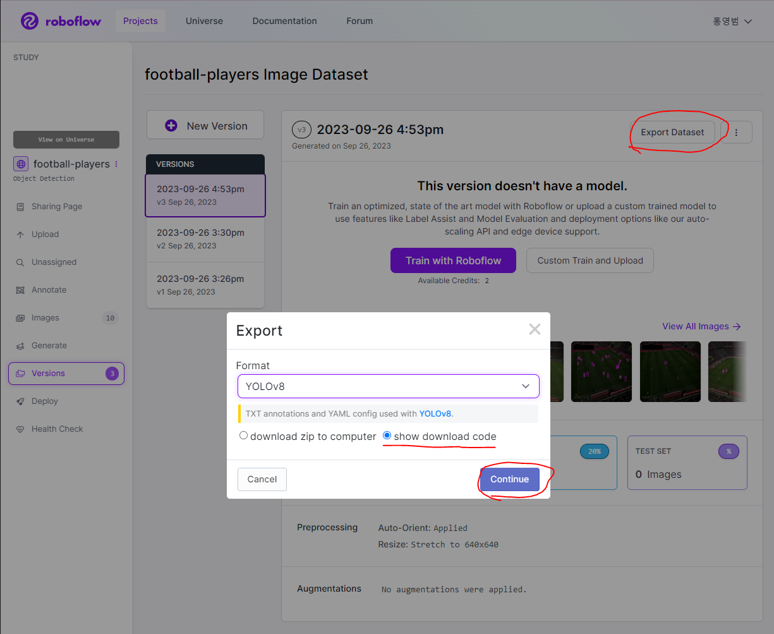The height and width of the screenshot is (634, 774).
Task: Click the Deploy rocket icon in sidebar
Action: pos(20,401)
